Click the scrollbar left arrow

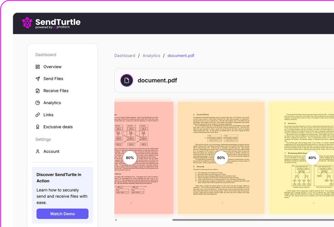coord(116,220)
